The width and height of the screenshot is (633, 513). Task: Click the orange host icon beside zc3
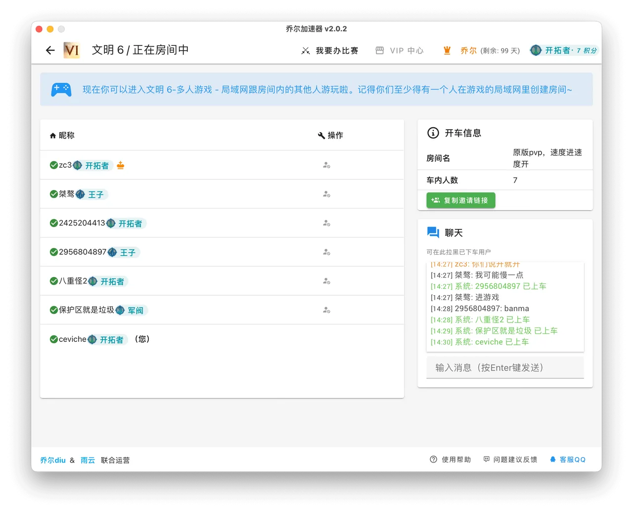121,165
